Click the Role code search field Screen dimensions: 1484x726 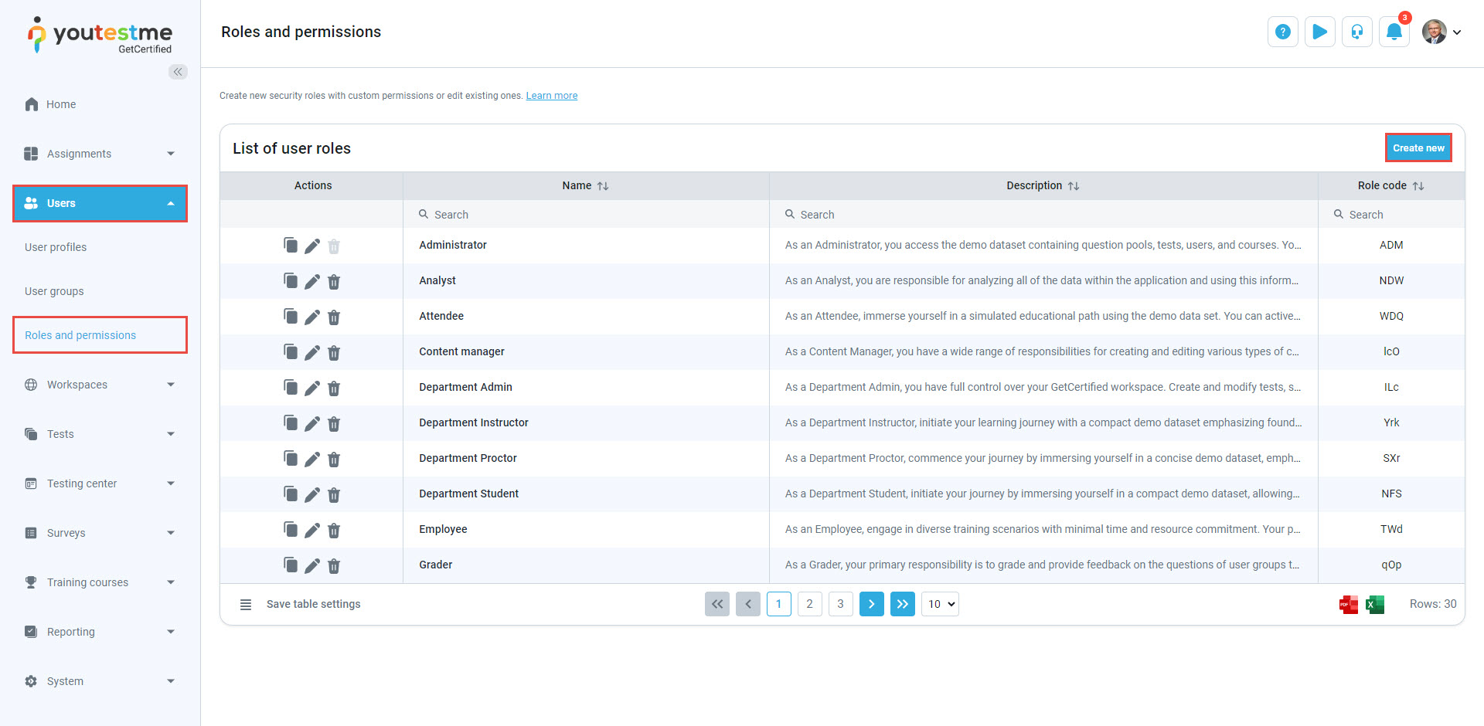pos(1391,215)
